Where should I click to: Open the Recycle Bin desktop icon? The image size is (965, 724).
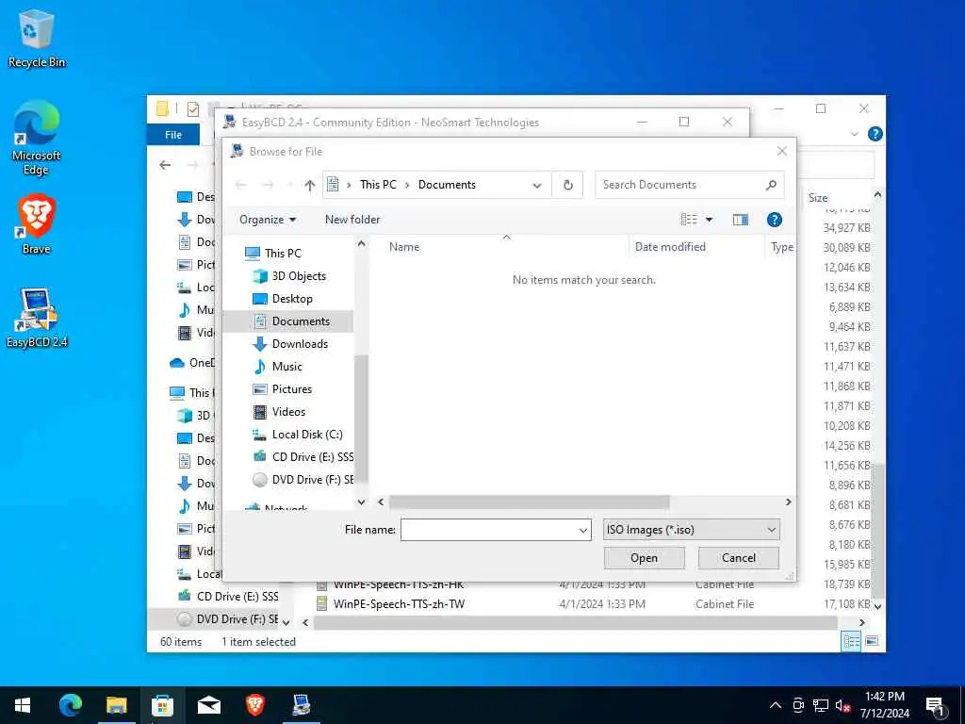[37, 39]
